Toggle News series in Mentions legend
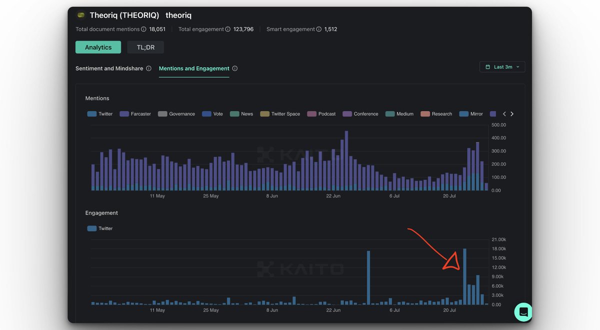The image size is (600, 330). [241, 114]
